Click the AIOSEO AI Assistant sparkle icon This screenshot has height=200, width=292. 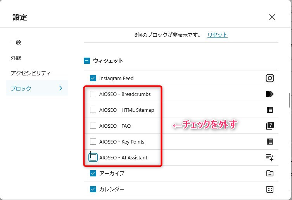click(x=270, y=157)
